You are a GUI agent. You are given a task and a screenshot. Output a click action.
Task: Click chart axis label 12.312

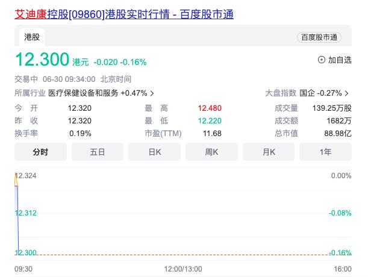pos(25,213)
